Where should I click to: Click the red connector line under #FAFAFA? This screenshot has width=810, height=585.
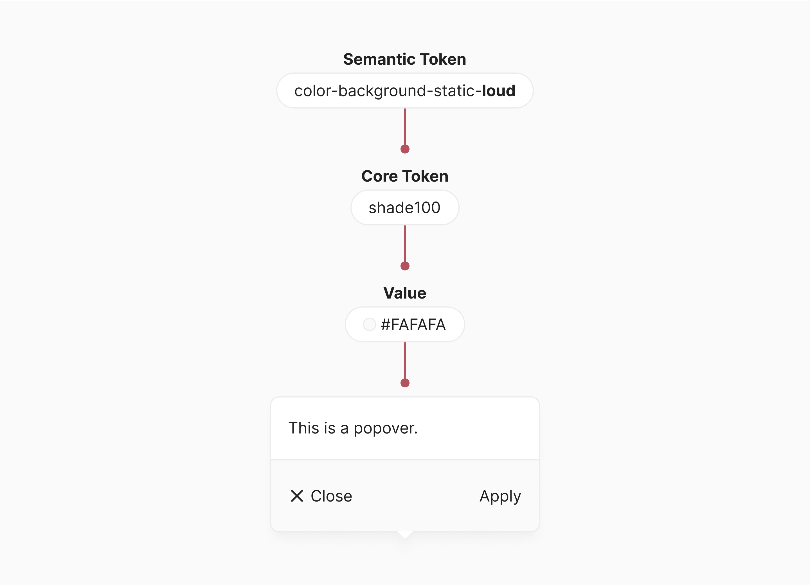click(405, 360)
